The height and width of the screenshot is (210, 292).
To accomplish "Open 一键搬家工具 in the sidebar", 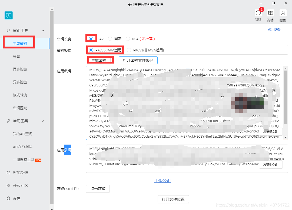I will [x=24, y=160].
